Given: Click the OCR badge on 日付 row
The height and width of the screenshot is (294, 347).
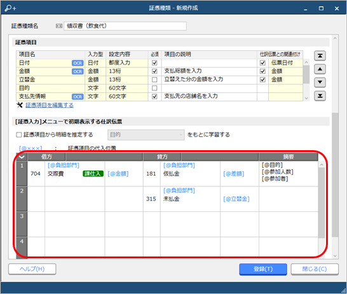Looking at the screenshot, I should tap(78, 63).
